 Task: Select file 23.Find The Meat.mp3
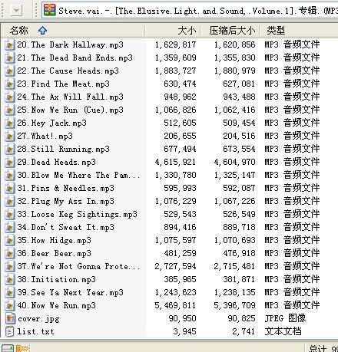(x=64, y=84)
